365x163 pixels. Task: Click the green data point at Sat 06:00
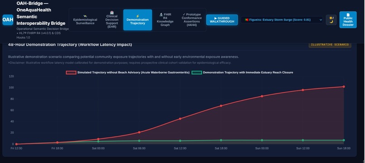(x=139, y=141)
